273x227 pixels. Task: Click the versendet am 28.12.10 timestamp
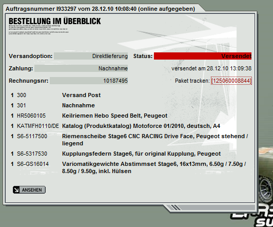click(211, 68)
